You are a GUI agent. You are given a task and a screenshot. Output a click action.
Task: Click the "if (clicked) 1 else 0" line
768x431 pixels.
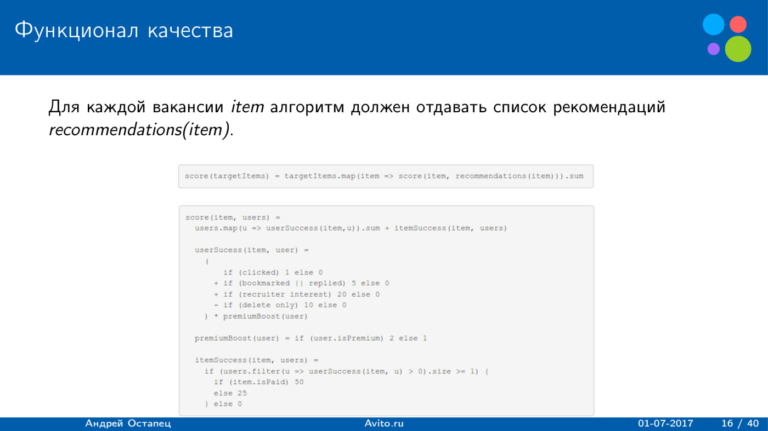273,272
